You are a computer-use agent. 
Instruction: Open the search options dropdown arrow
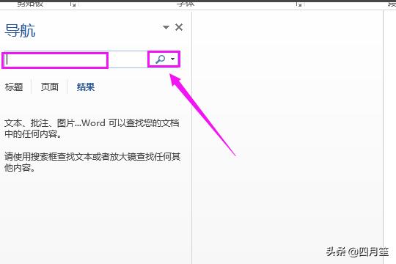coord(173,59)
